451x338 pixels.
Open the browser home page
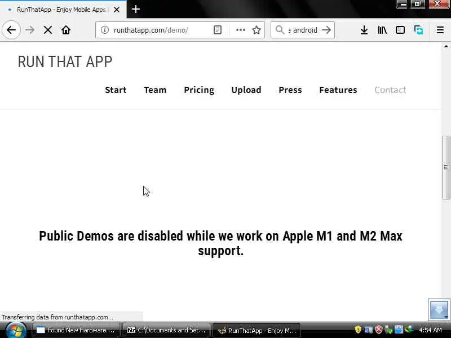click(x=66, y=30)
